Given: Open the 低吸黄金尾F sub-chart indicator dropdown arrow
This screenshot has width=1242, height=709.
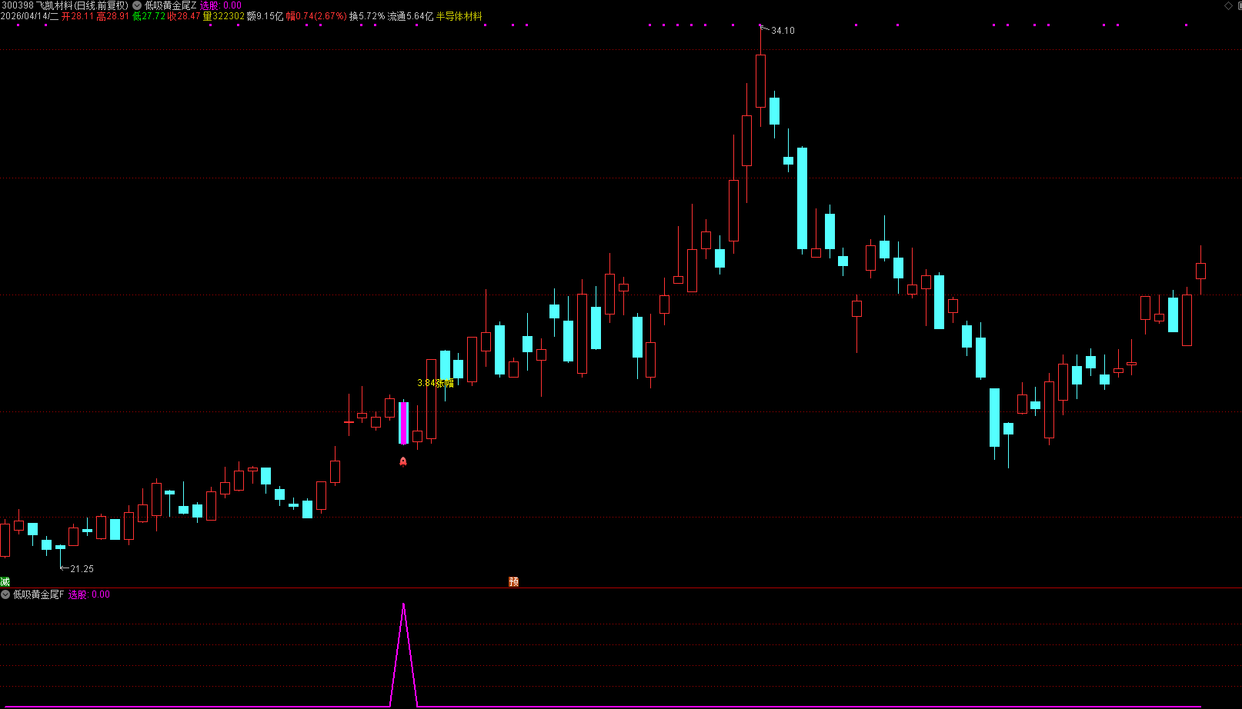Looking at the screenshot, I should click(x=5, y=594).
